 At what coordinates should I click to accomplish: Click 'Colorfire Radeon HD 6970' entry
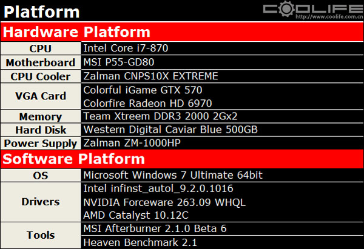147,103
